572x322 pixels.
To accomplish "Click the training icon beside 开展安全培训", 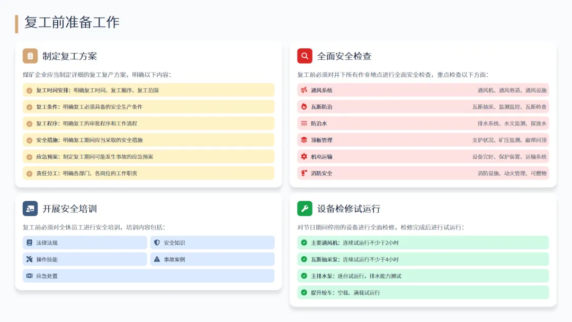I will [x=30, y=209].
